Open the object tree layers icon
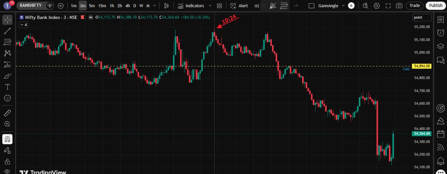The height and width of the screenshot is (174, 447). click(440, 46)
